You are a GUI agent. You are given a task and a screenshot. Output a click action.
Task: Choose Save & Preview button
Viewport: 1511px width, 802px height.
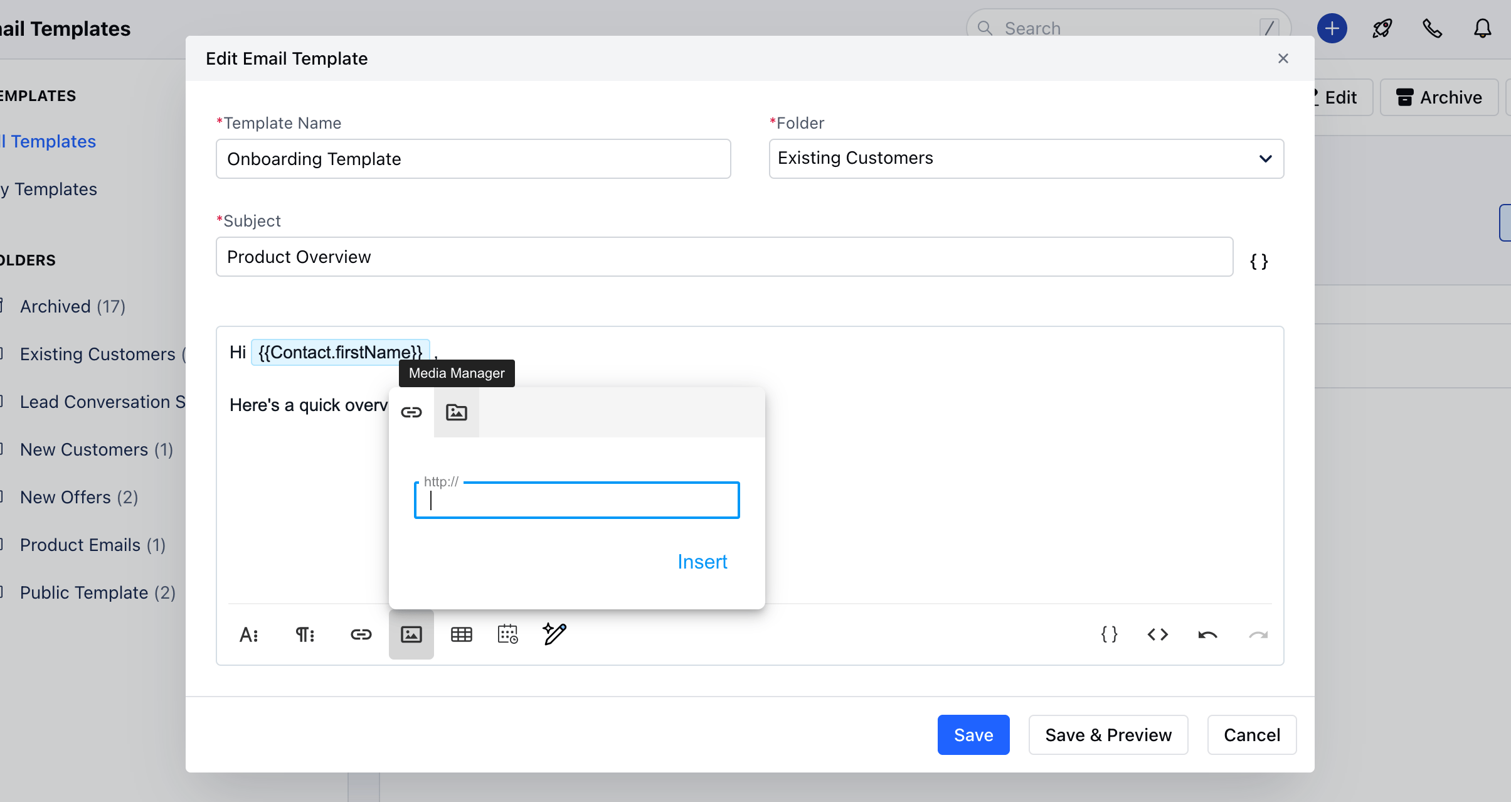pos(1108,735)
